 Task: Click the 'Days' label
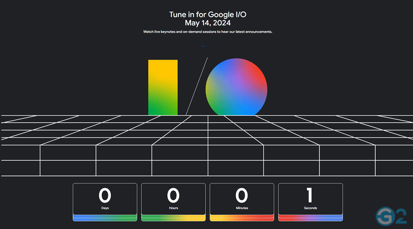(105, 208)
